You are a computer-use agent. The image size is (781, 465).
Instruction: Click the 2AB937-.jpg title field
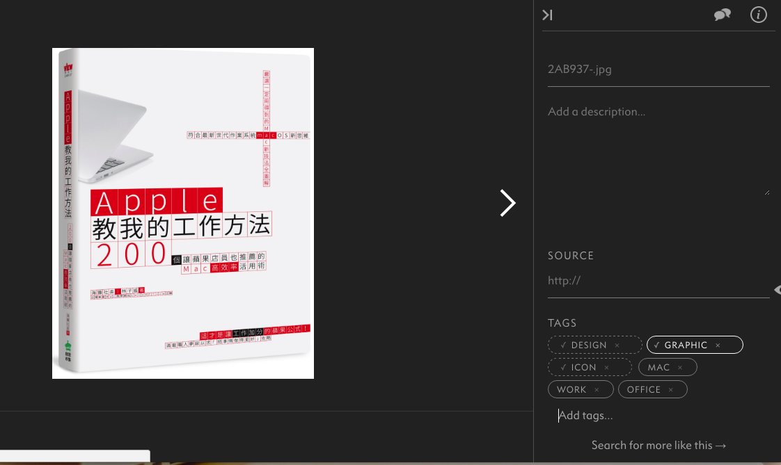tap(658, 70)
